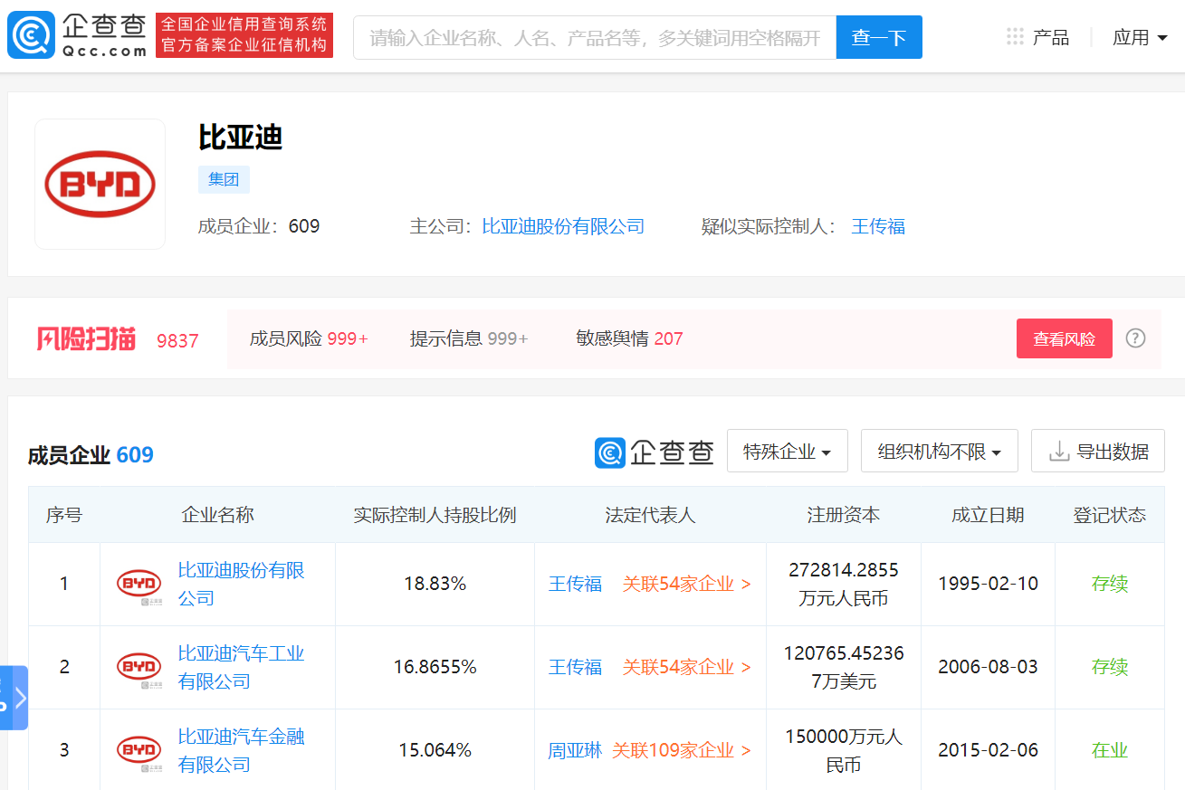Click the 15.064% shareholding cell

(x=435, y=750)
